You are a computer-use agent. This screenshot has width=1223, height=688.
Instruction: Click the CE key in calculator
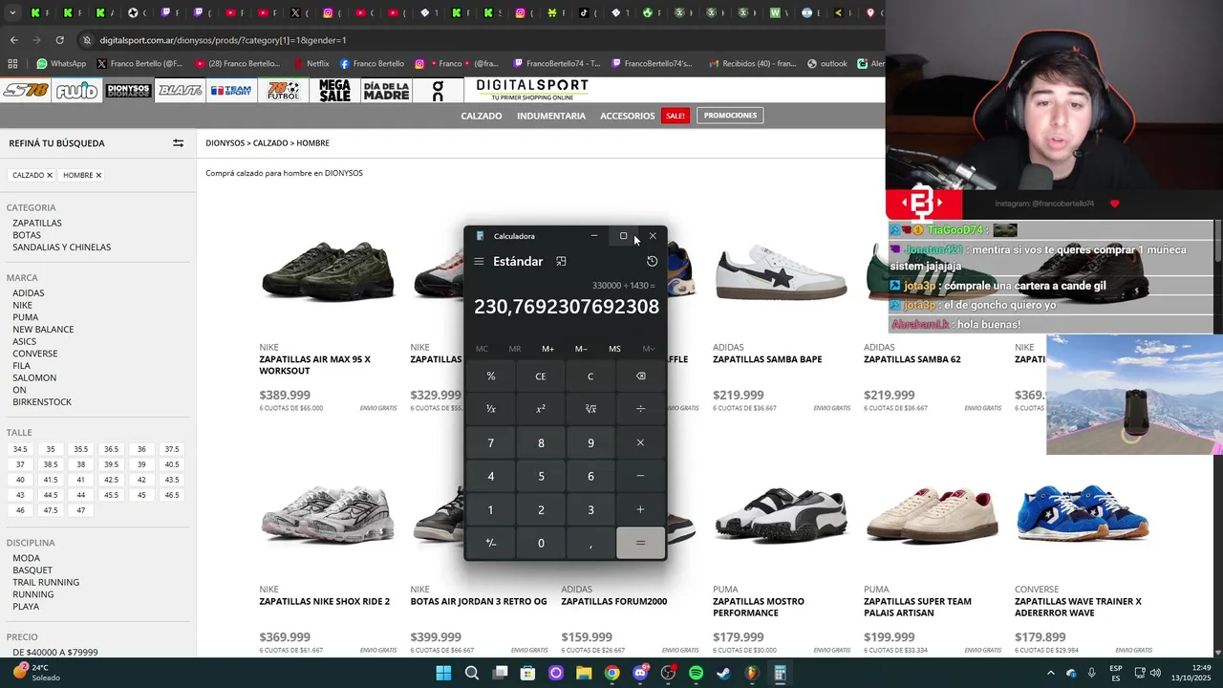click(x=541, y=376)
